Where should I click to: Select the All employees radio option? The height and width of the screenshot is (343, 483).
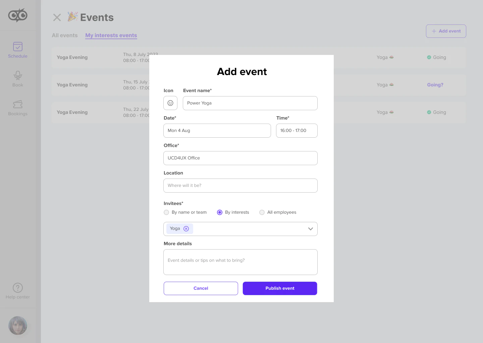(262, 212)
